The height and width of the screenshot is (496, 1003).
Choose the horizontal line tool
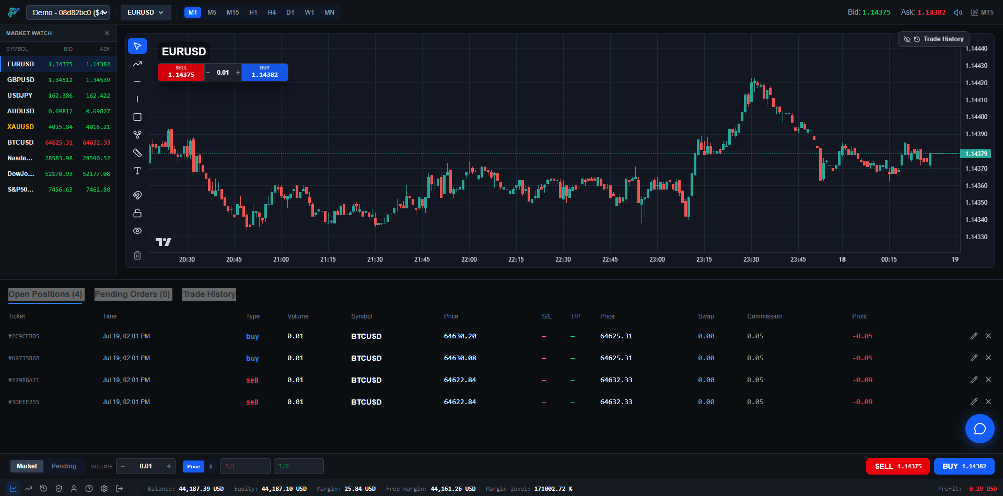137,81
